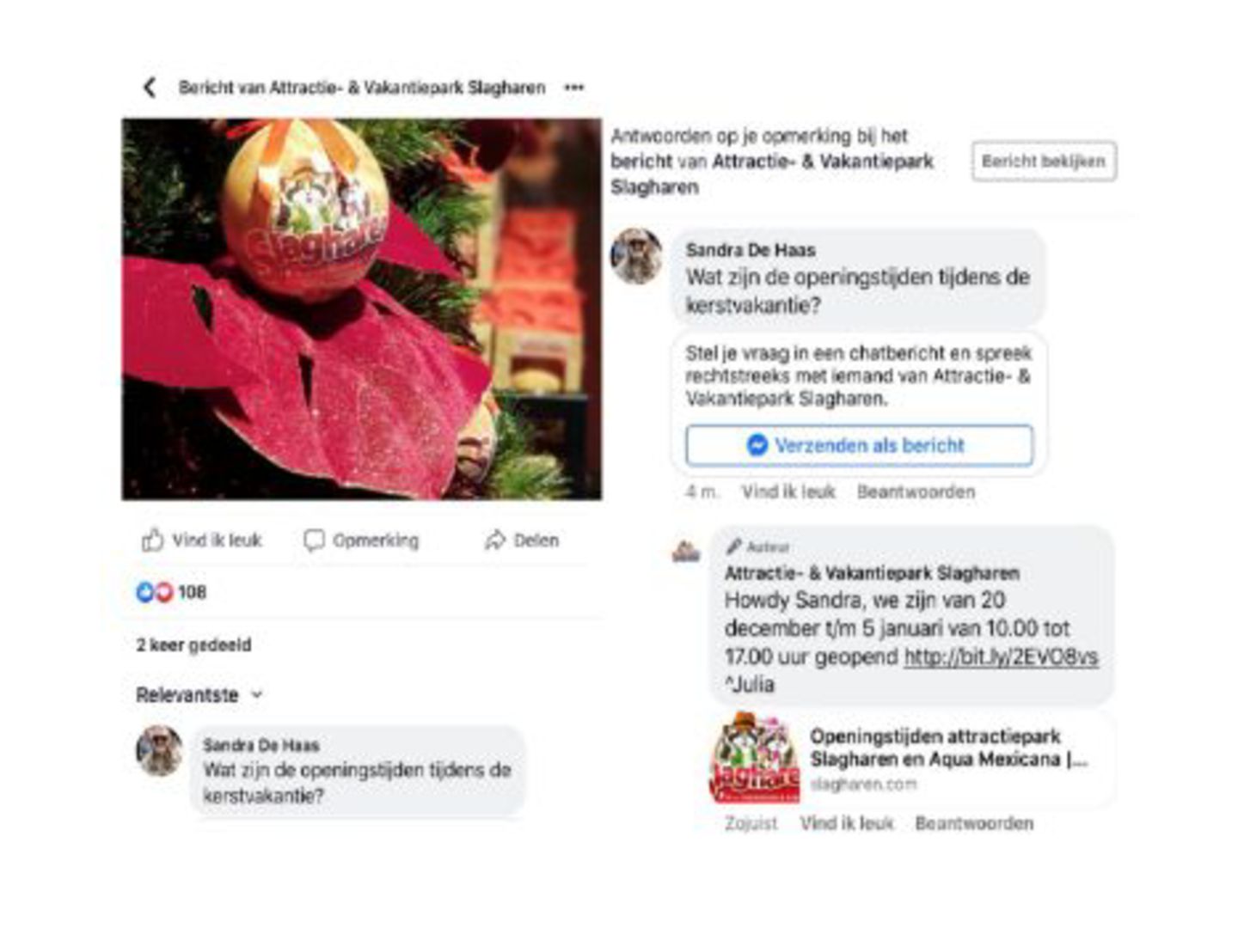Open the Openingstijden attractiepark link preview

[x=911, y=759]
